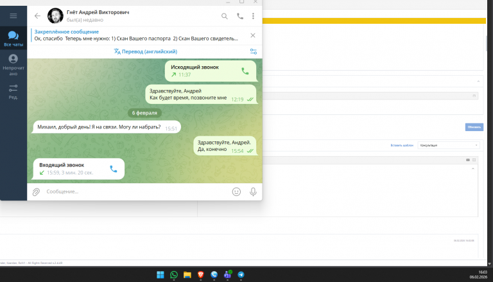Click the keyboard icon in the editor toolbar

(468, 160)
